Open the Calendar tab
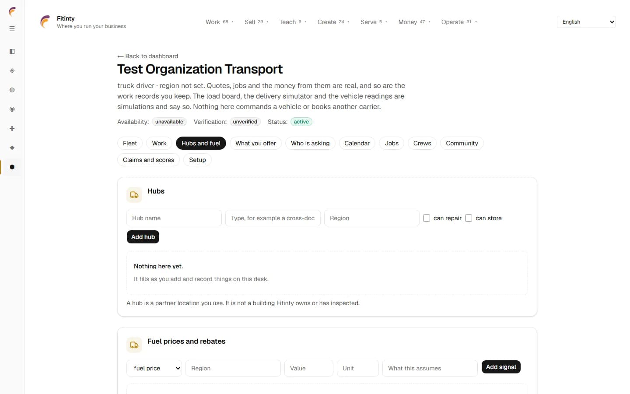 (x=357, y=143)
